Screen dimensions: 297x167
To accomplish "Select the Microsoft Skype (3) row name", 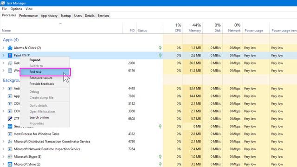I will pos(27,157).
